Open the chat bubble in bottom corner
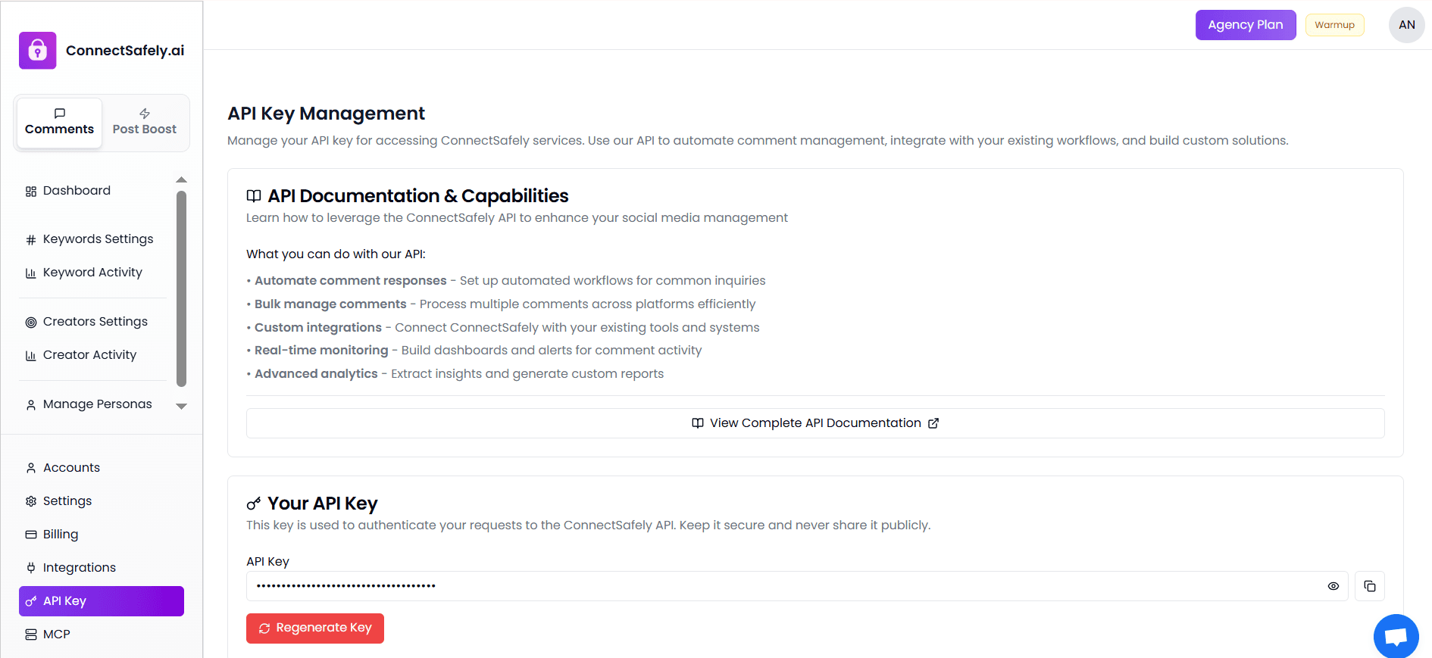Viewport: 1432px width, 658px height. [x=1396, y=636]
